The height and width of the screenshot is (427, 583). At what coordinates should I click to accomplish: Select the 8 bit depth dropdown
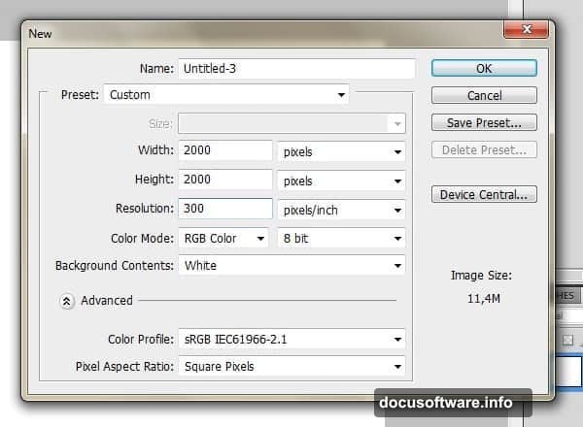coord(341,238)
